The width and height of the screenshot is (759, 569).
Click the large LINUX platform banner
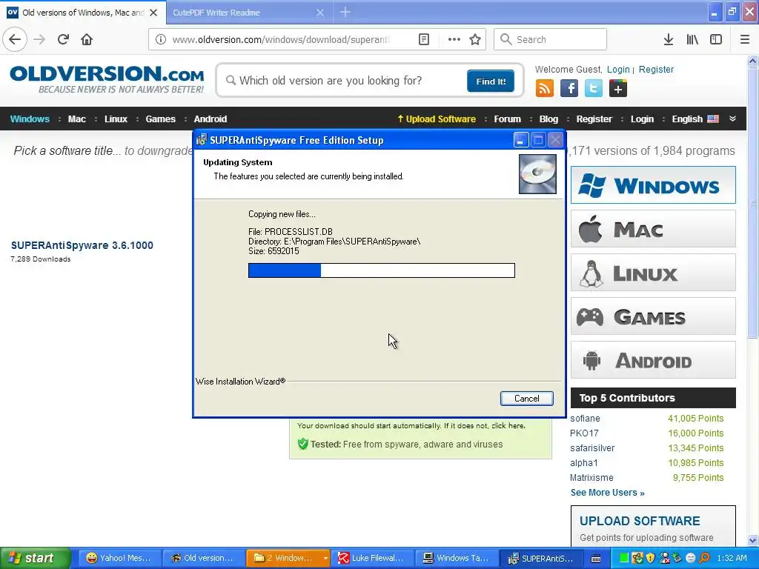[x=653, y=273]
